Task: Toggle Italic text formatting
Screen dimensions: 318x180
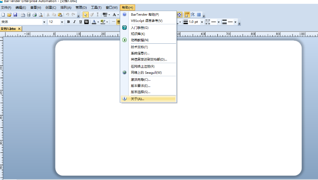Action: point(74,22)
